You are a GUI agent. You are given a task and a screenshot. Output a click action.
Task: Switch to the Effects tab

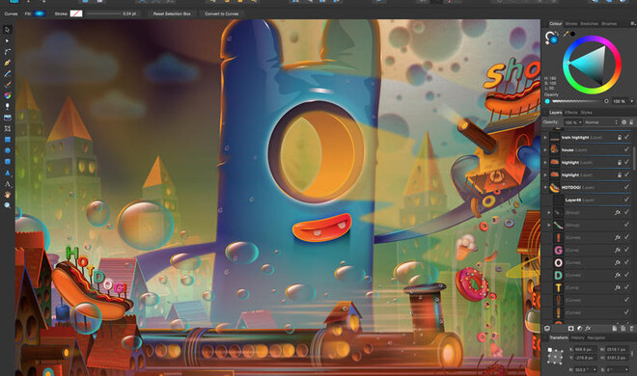click(570, 113)
